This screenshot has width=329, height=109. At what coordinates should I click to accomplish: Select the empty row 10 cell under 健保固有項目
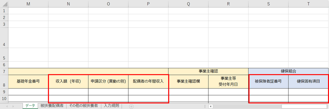coord(308,98)
